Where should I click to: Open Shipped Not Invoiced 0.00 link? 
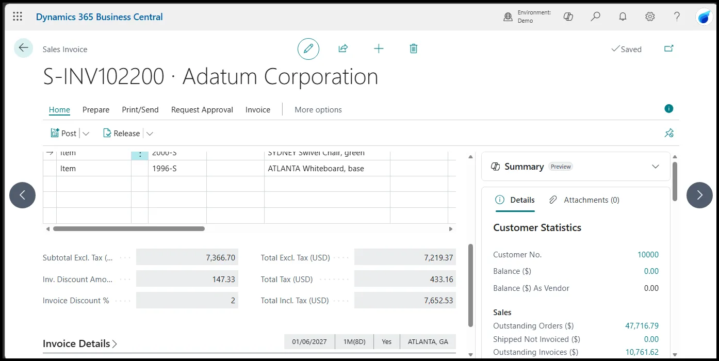pyautogui.click(x=651, y=339)
